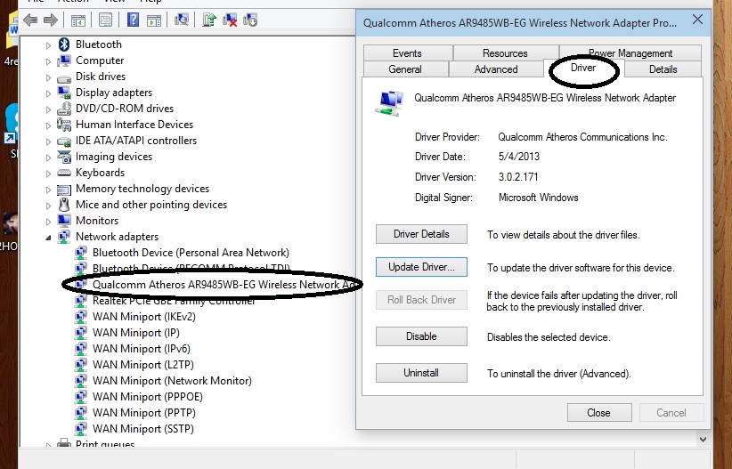This screenshot has height=469, width=732.
Task: Select the Imaging devices camera icon
Action: [x=63, y=157]
